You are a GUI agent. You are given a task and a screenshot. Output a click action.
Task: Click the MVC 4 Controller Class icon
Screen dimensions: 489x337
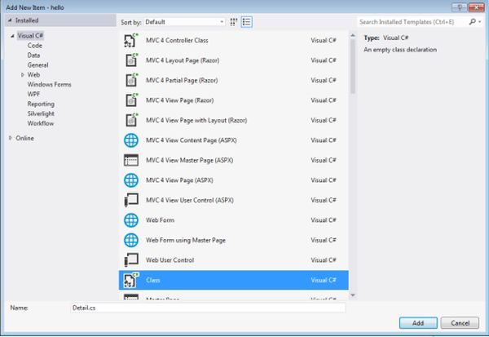(131, 40)
